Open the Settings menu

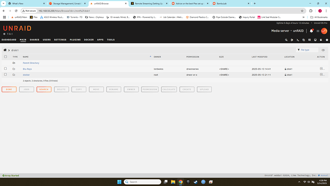(x=60, y=40)
